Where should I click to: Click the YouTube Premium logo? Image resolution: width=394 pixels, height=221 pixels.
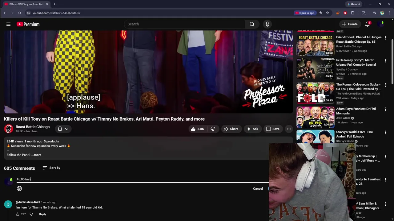28,24
